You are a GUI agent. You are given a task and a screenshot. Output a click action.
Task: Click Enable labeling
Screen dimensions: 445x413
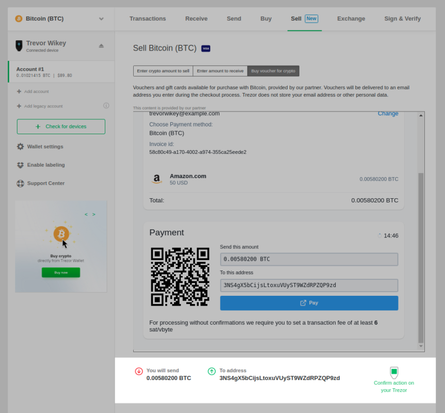pyautogui.click(x=46, y=165)
